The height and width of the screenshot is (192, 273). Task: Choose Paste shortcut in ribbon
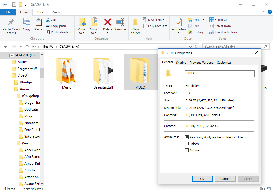point(59,32)
